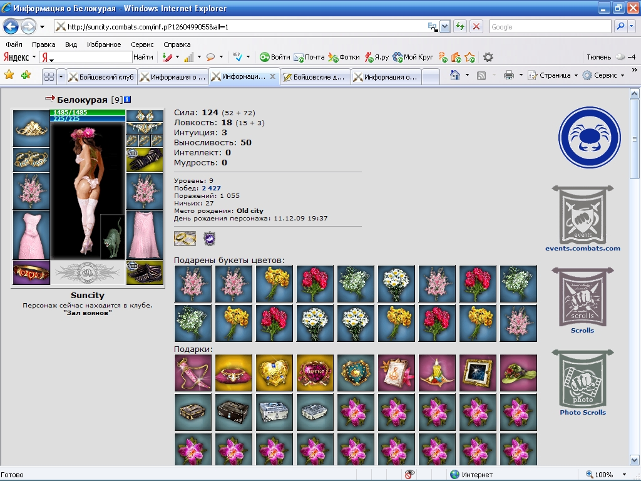Click the black gloves equipment slot

pyautogui.click(x=145, y=160)
